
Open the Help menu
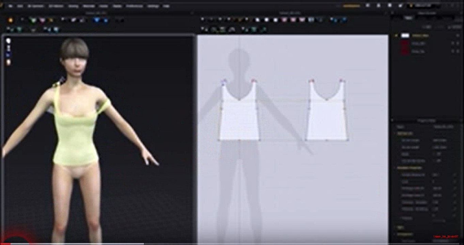click(166, 6)
